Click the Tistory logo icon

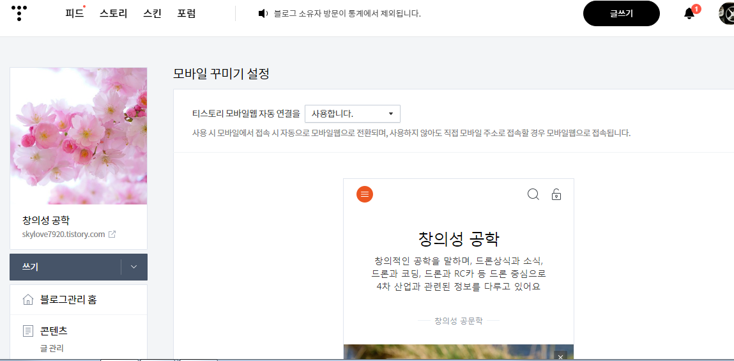coord(19,13)
